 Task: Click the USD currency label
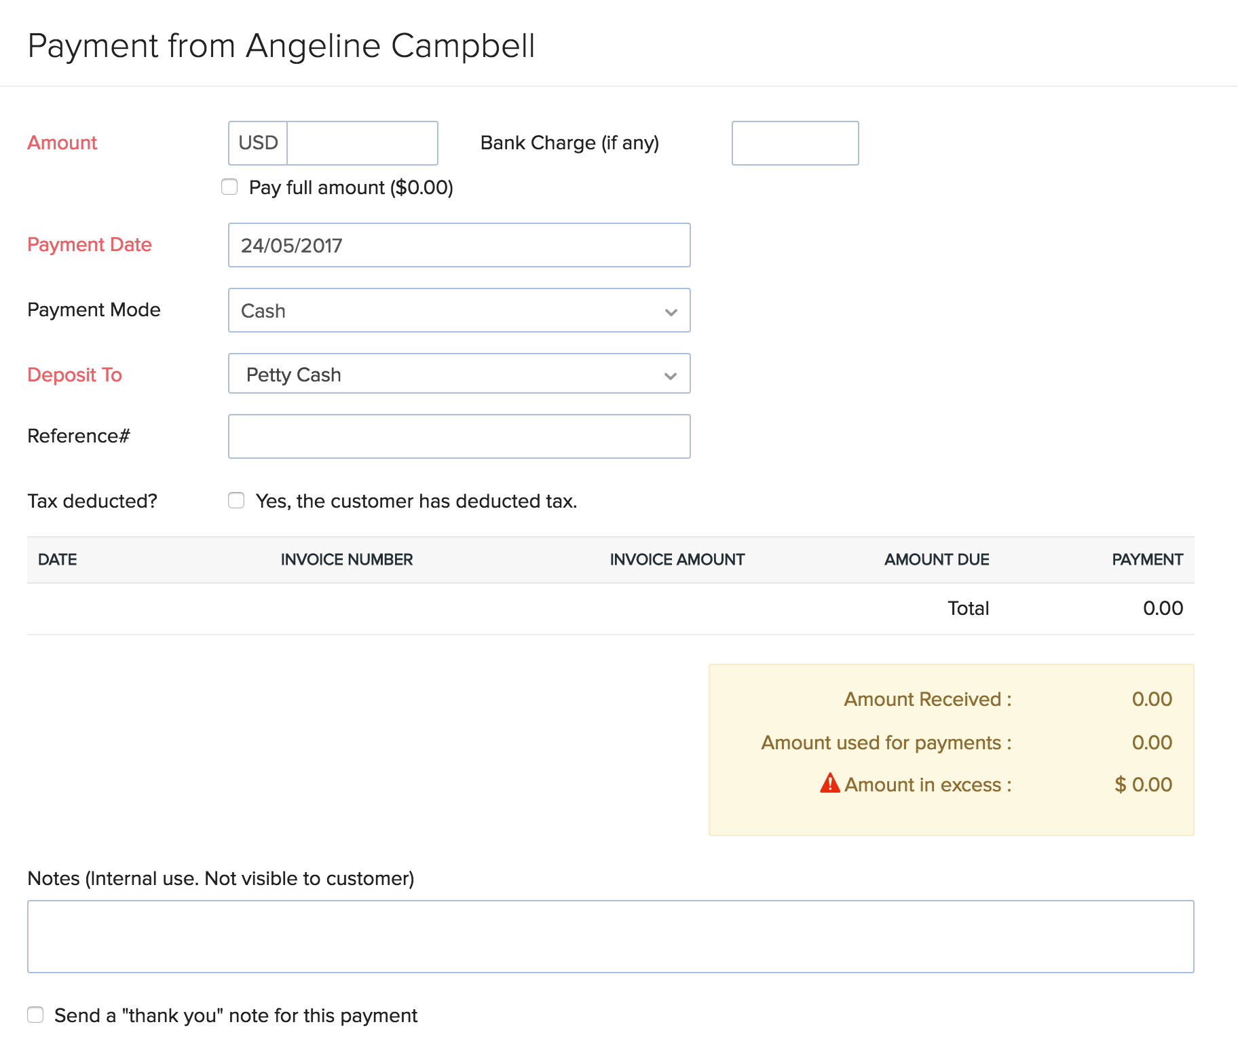tap(258, 143)
